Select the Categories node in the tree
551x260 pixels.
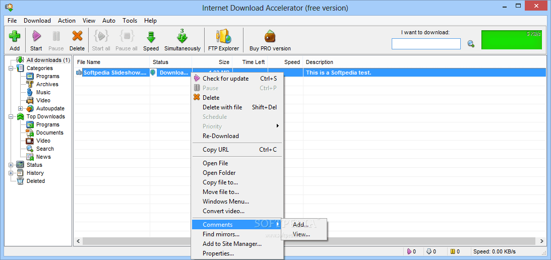point(40,68)
